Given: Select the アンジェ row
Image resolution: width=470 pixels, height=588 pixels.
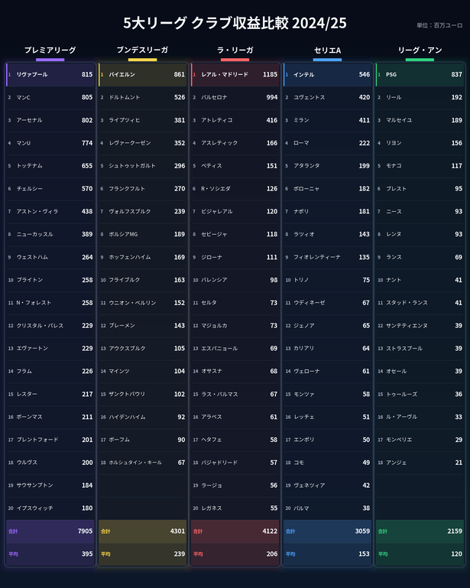Looking at the screenshot, I should 420,463.
